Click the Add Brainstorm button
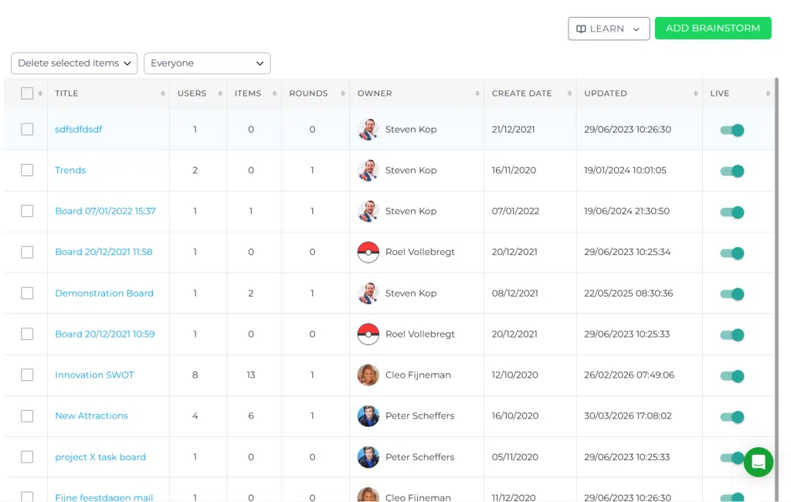Image resolution: width=791 pixels, height=502 pixels. [713, 29]
